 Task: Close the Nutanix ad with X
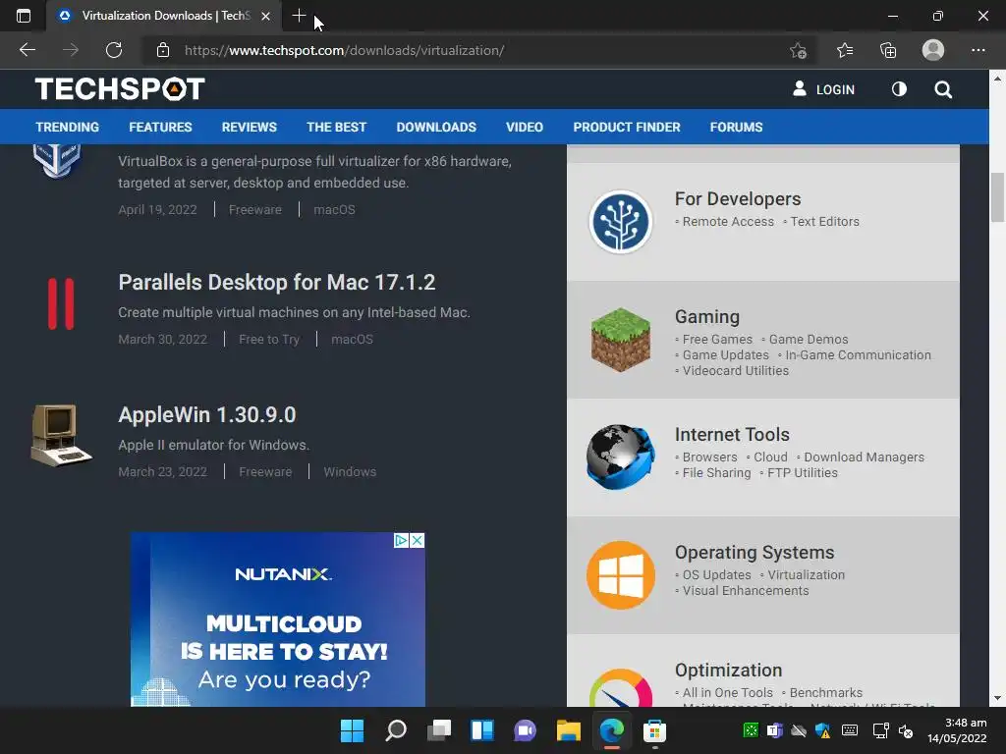[x=417, y=541]
